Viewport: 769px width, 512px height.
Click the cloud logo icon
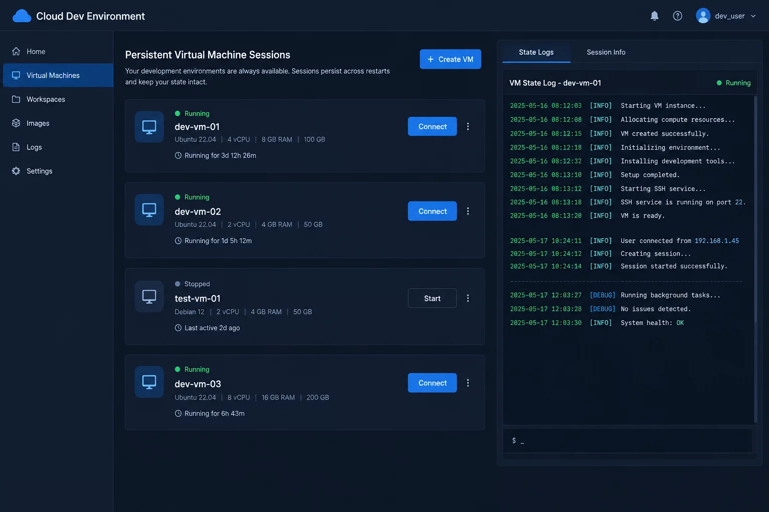pos(22,16)
